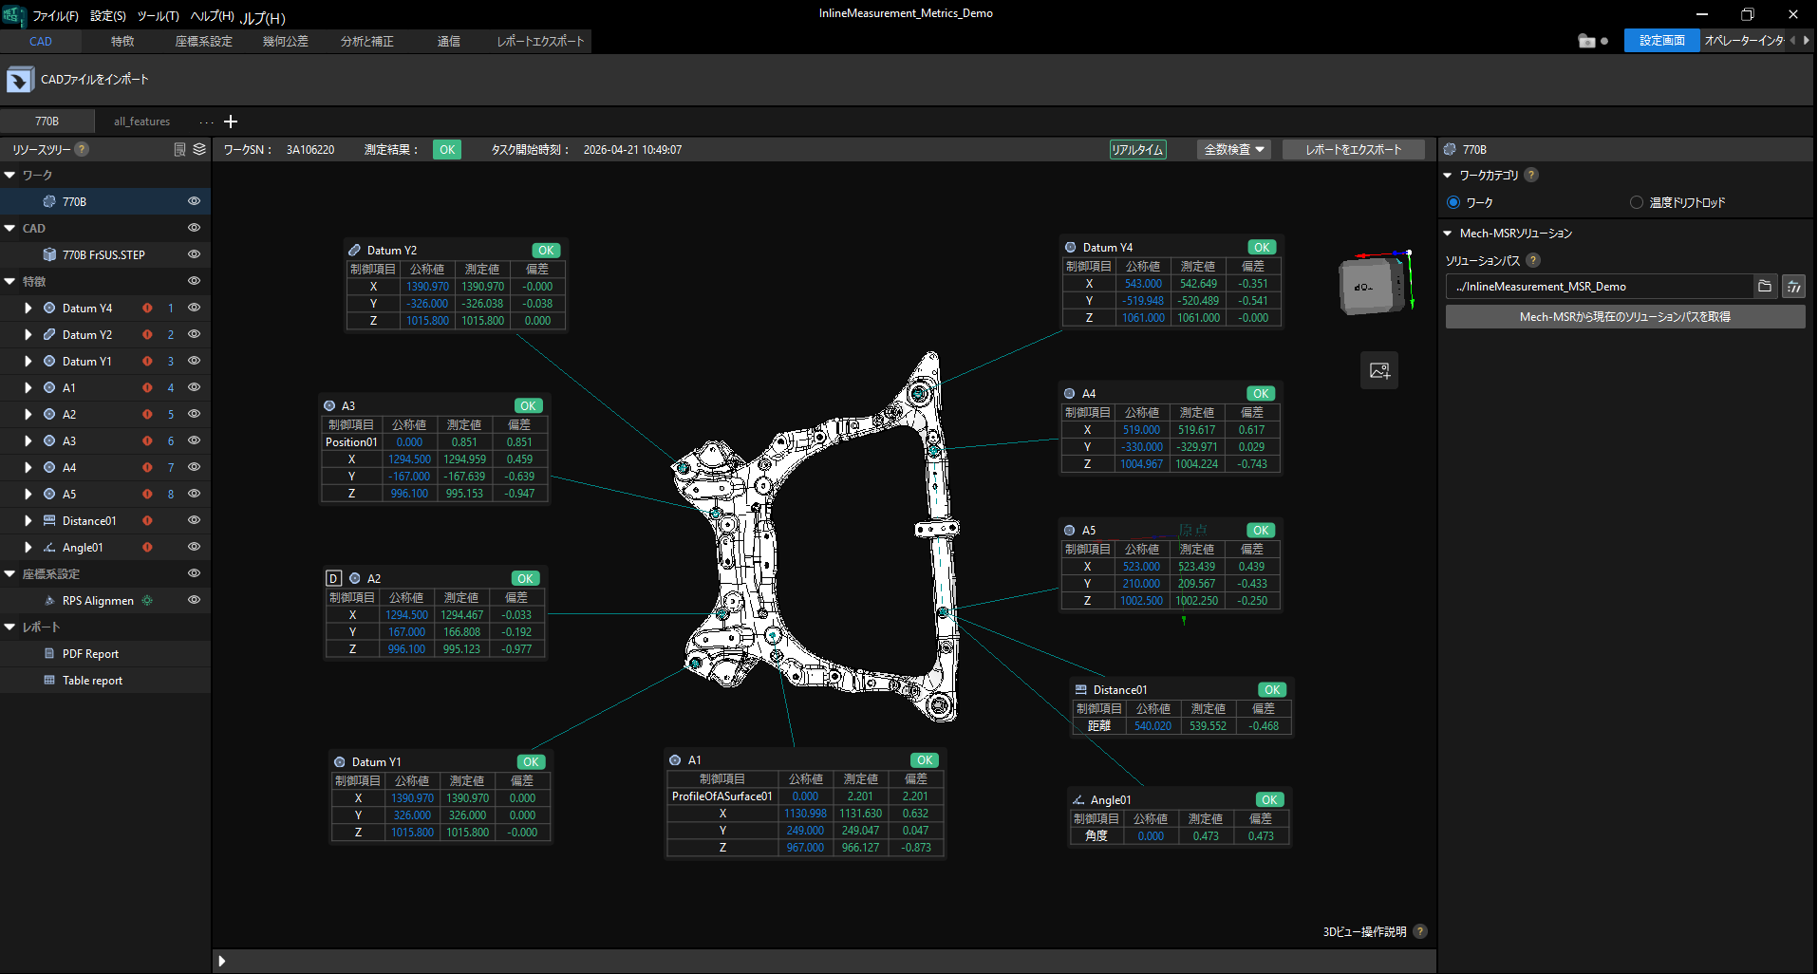
Task: Click the application logo icon
Action: click(x=13, y=14)
